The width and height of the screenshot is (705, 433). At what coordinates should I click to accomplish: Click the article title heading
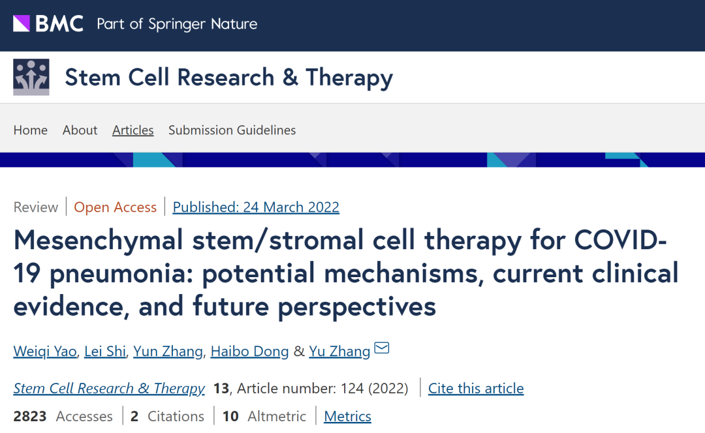point(346,273)
